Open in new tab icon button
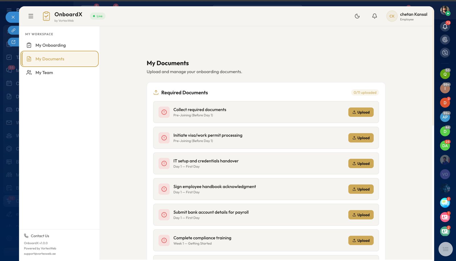 [13, 42]
